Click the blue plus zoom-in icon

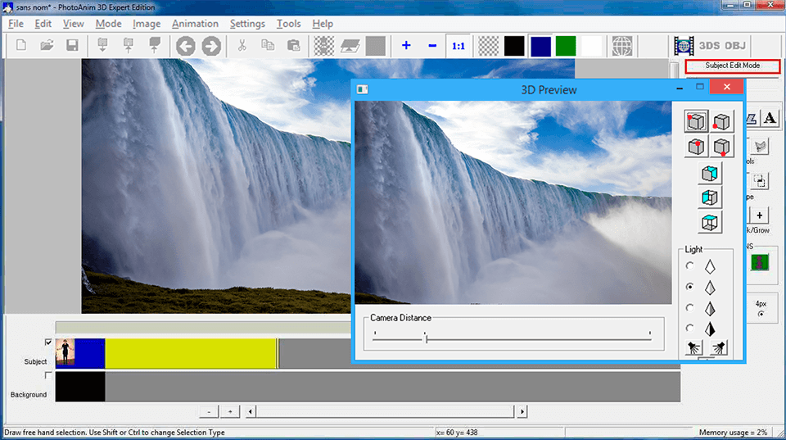click(406, 46)
